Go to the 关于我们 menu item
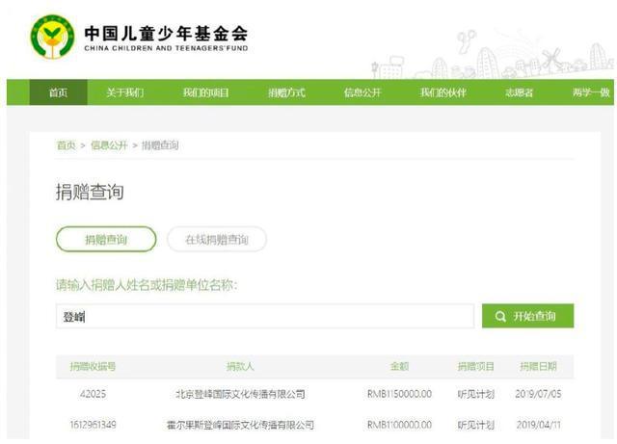This screenshot has width=617, height=444. point(124,92)
